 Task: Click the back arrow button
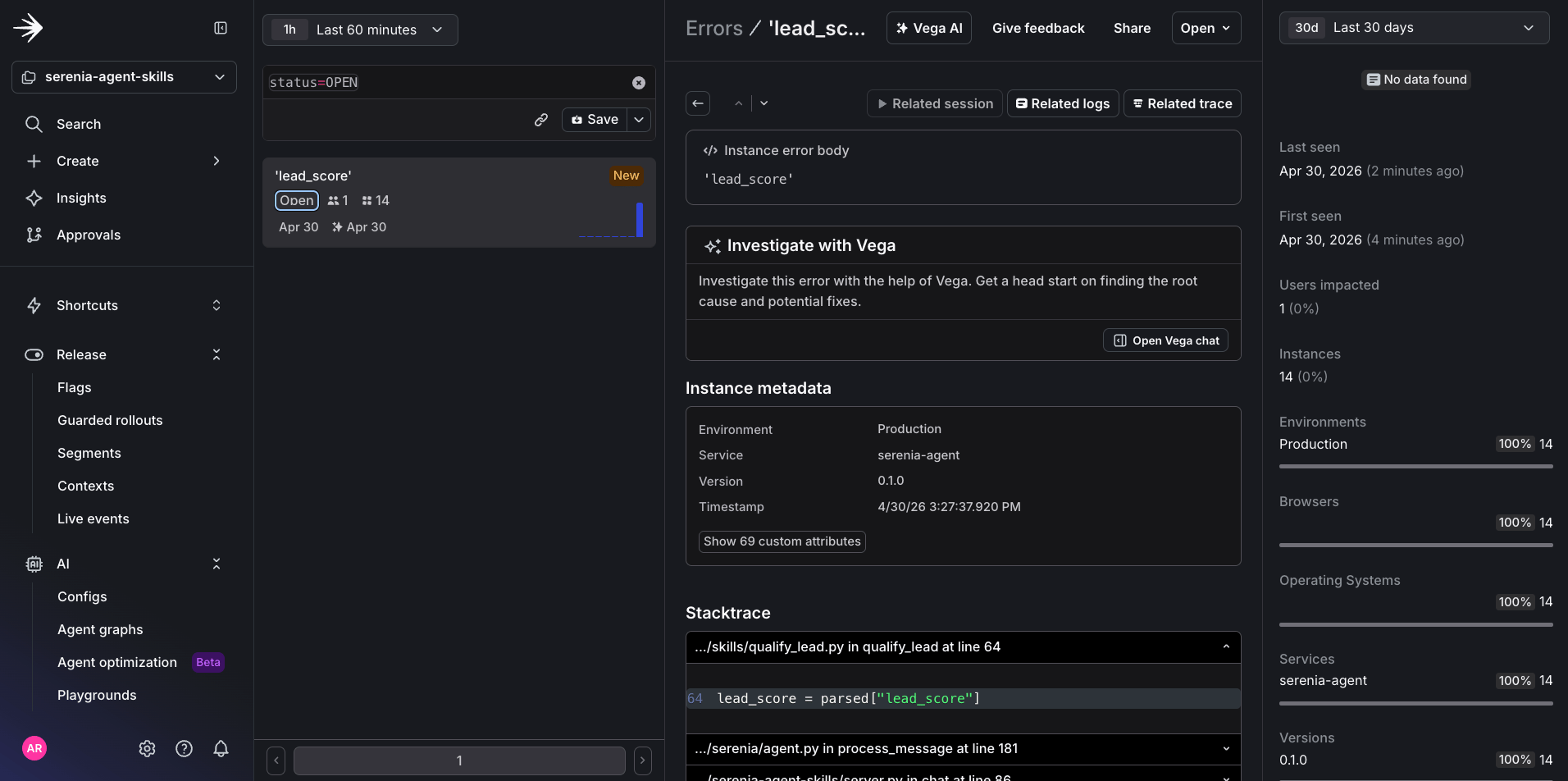coord(698,103)
